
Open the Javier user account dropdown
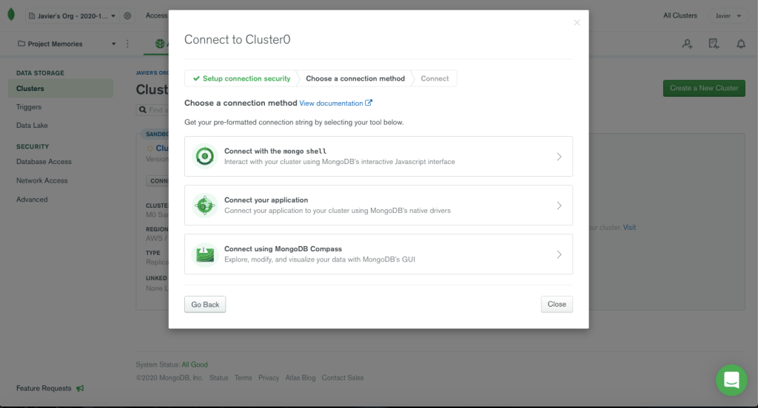728,16
